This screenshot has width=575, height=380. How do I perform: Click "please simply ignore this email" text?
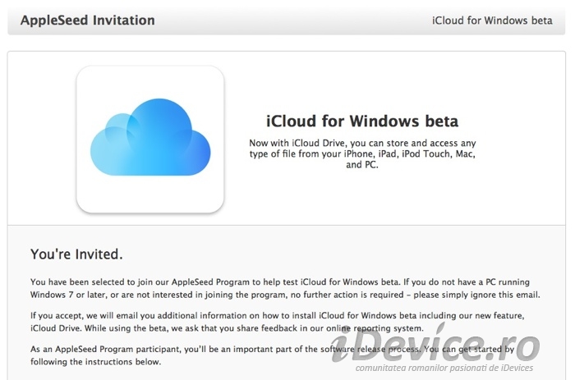click(x=476, y=295)
